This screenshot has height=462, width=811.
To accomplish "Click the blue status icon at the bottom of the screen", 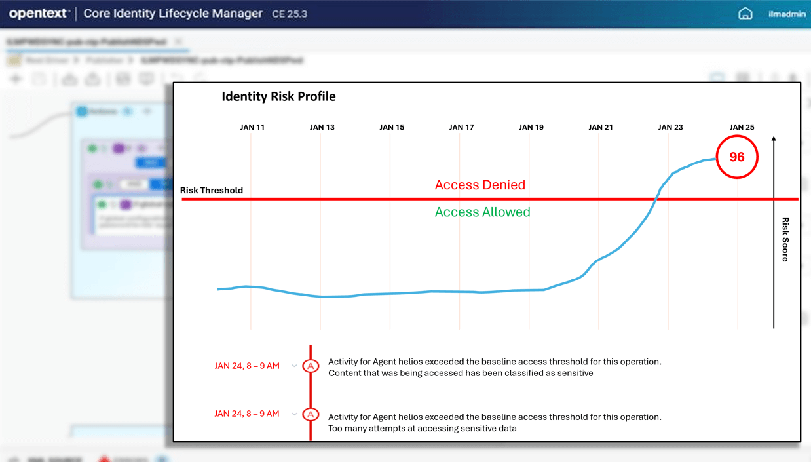I will tap(160, 459).
